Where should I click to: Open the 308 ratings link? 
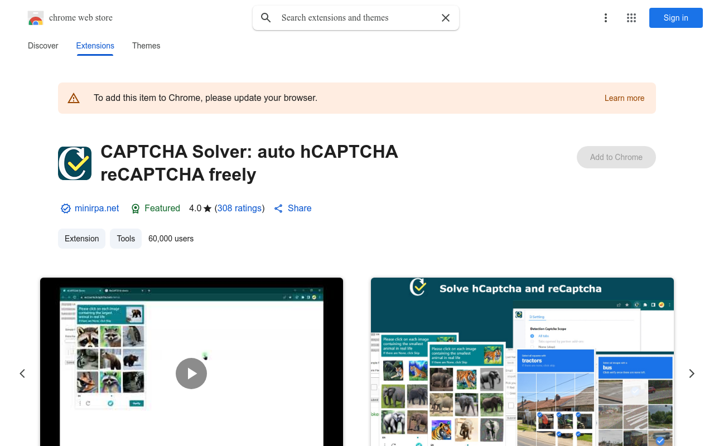click(x=240, y=208)
